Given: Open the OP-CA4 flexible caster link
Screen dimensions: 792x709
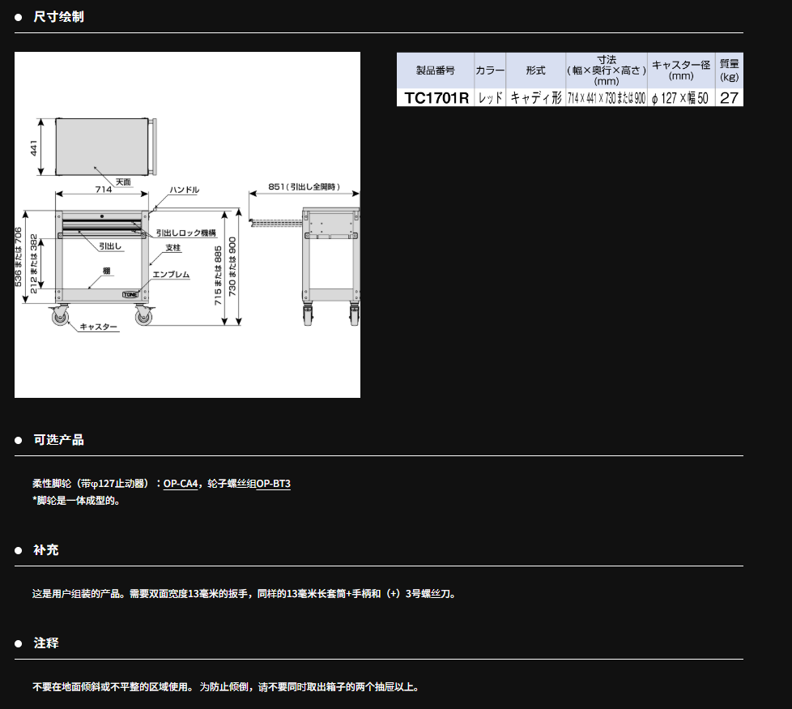Looking at the screenshot, I should (x=181, y=484).
